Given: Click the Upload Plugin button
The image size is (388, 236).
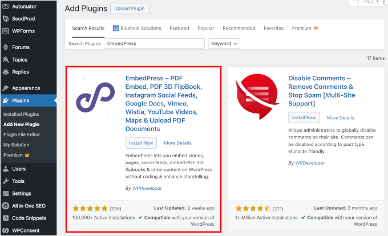Looking at the screenshot, I should tap(129, 9).
